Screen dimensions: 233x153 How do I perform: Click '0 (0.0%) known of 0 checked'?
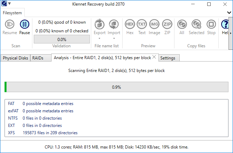click(62, 31)
